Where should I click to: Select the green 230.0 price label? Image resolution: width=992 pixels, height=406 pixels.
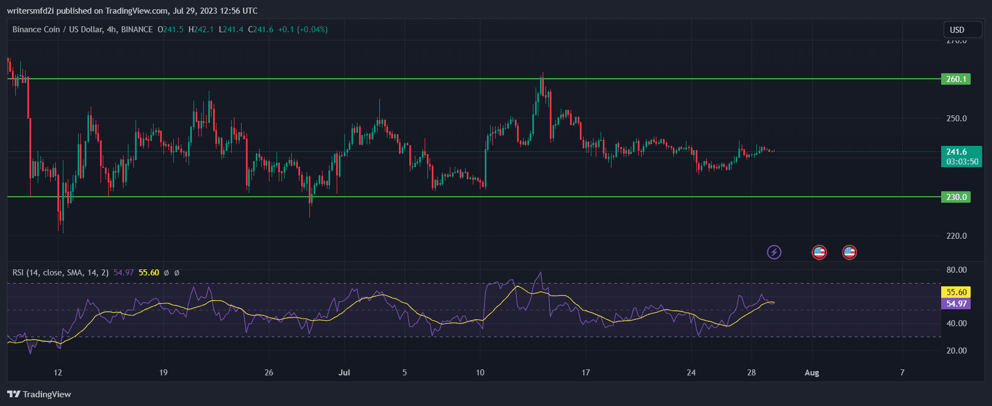click(955, 197)
